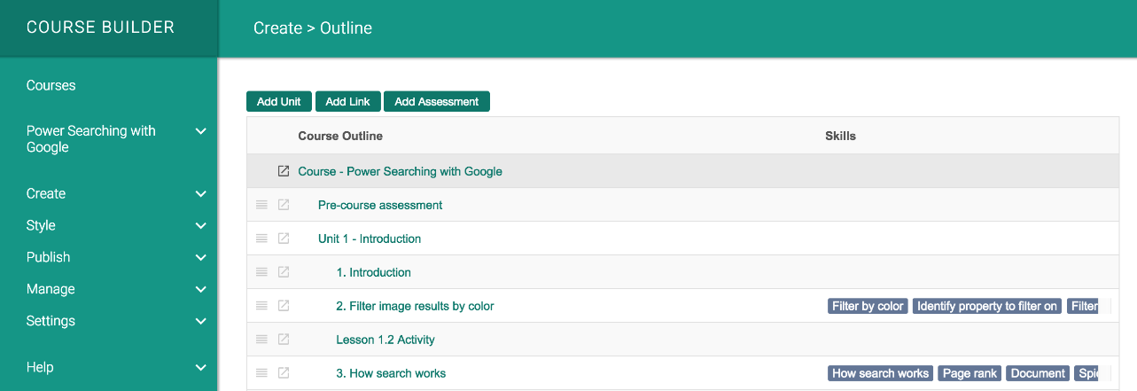Image resolution: width=1137 pixels, height=391 pixels.
Task: Open the Pre-course assessment link
Action: [x=380, y=205]
